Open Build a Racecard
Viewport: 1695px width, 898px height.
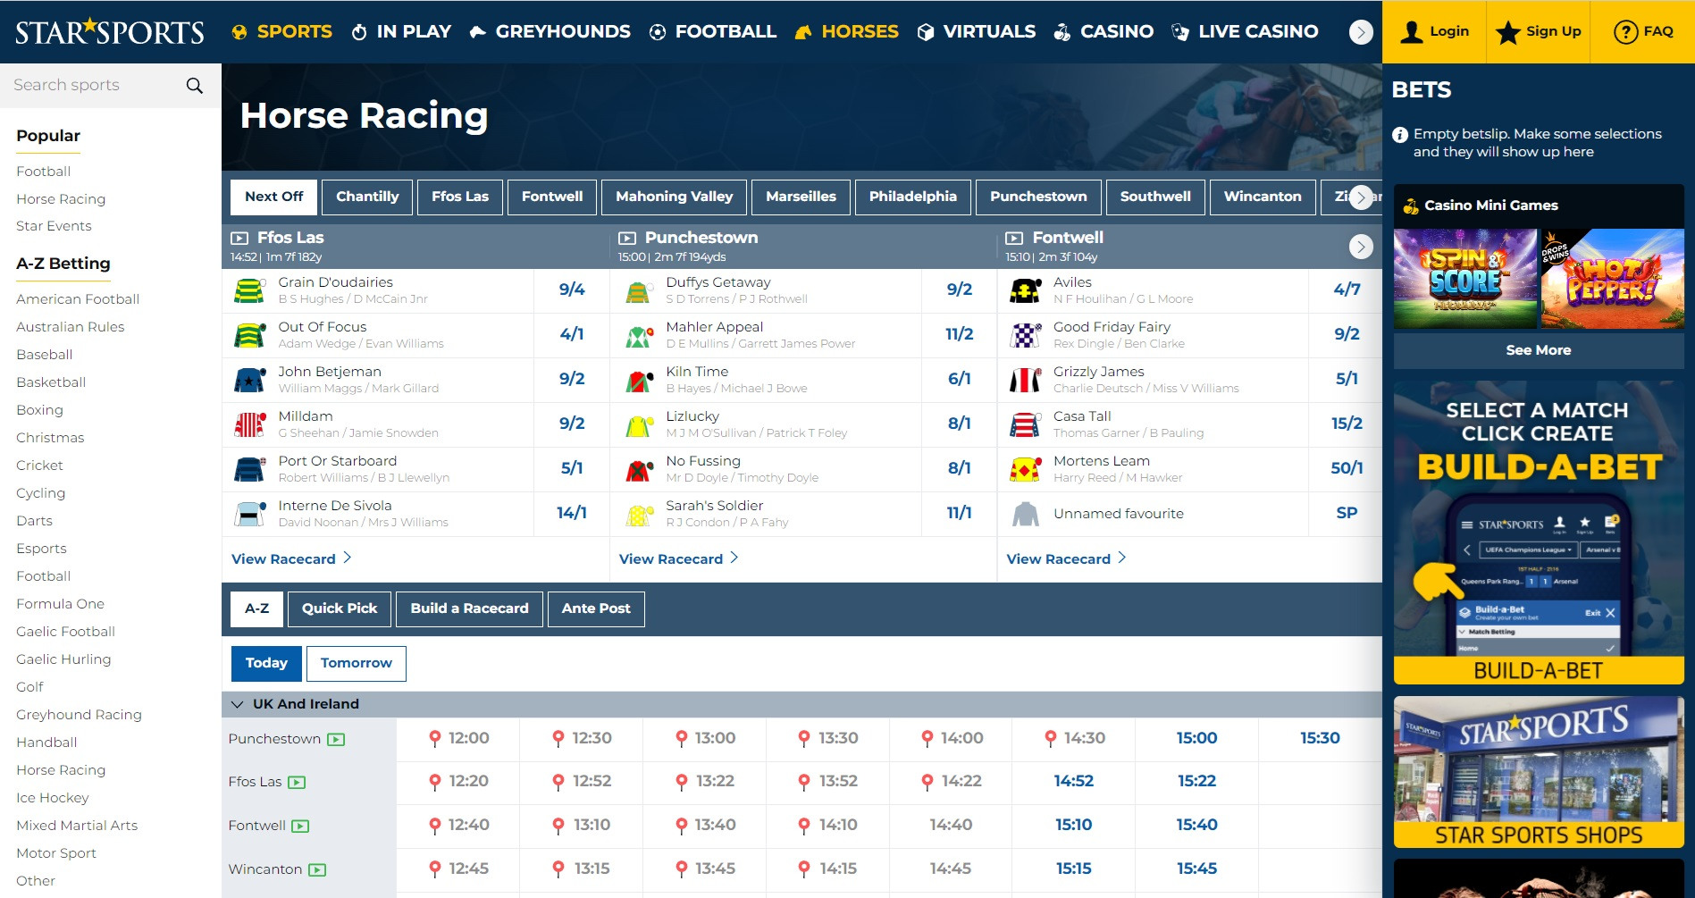pyautogui.click(x=468, y=608)
